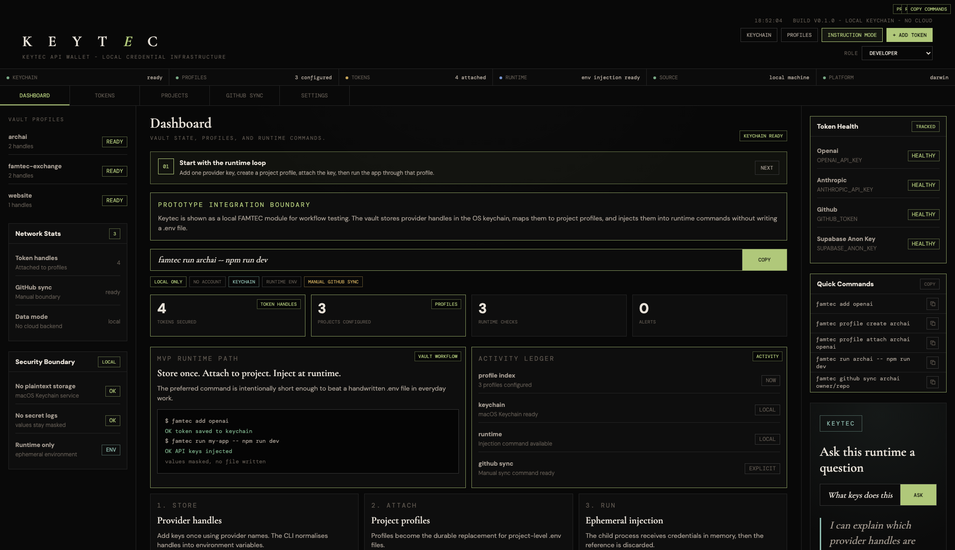Open the Alerts stat card
The image size is (955, 550).
pos(709,316)
